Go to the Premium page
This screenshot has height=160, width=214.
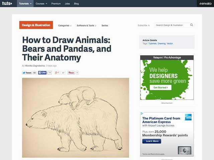(56, 4)
